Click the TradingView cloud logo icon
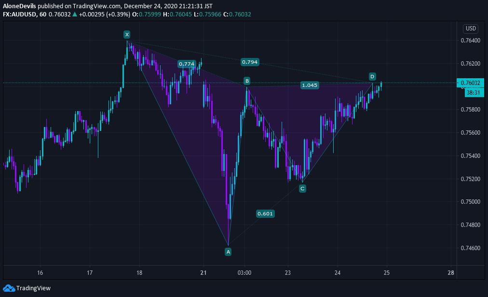 [x=9, y=288]
